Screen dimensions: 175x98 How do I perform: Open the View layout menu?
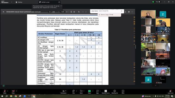(158, 2)
